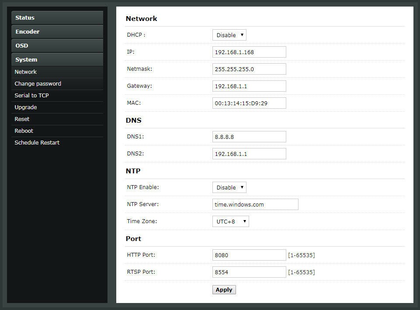Expand the NTP Enable dropdown
Screen dimensions: 420x310
coord(229,187)
